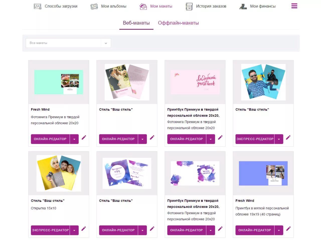Expand the arrow beside ОНЛАЙН-РЕДАКТОР on the first Fresh Wind card
This screenshot has height=240, width=321.
coord(74,139)
